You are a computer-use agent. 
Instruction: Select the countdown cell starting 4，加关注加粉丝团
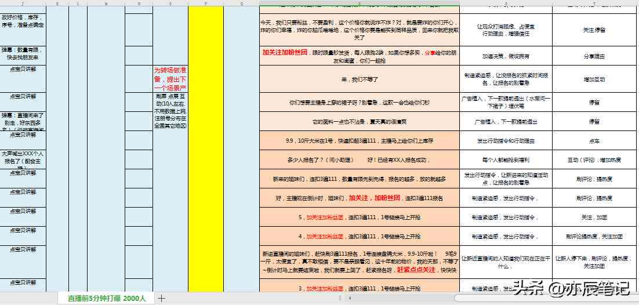tap(360, 236)
